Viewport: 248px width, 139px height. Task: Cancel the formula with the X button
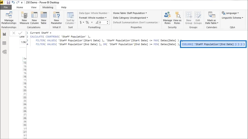point(14,33)
